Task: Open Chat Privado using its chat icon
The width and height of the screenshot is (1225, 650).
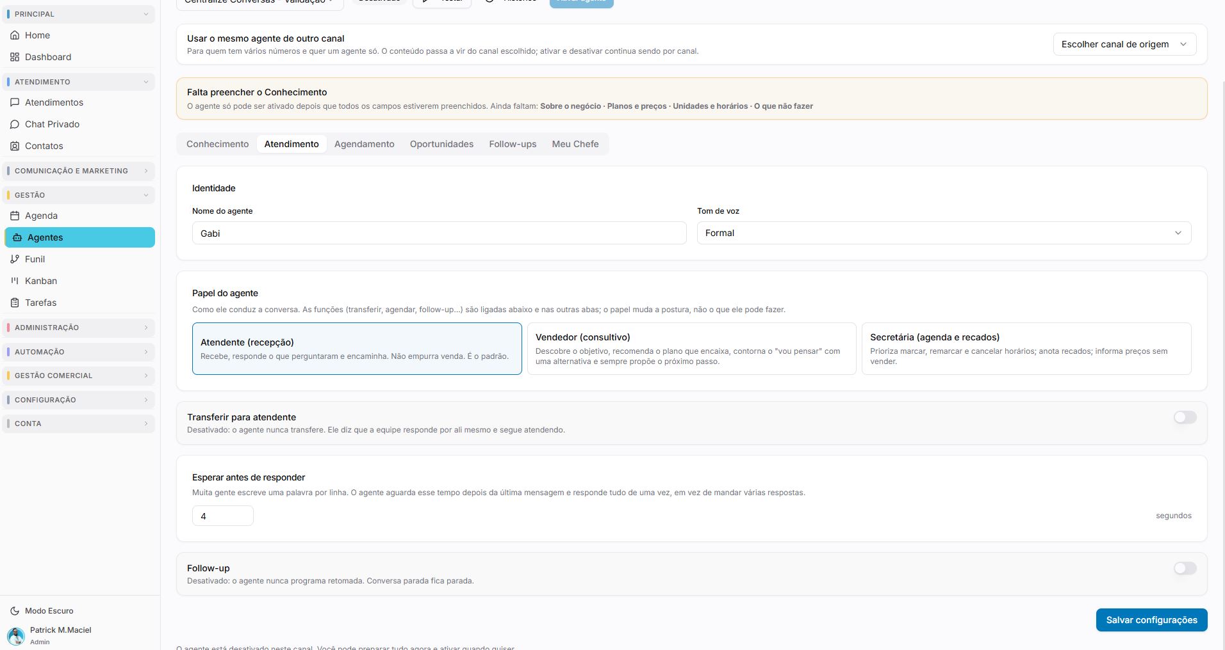Action: pyautogui.click(x=15, y=124)
